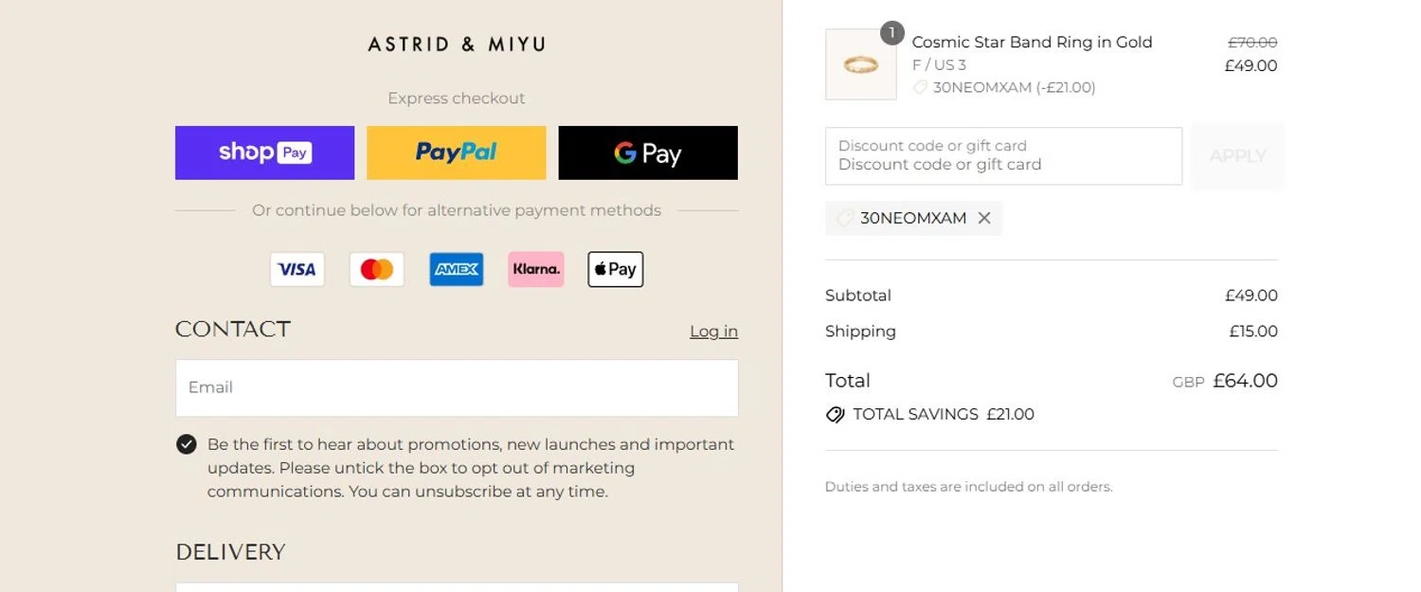This screenshot has width=1421, height=592.
Task: Click the Apple Pay icon
Action: coord(616,269)
